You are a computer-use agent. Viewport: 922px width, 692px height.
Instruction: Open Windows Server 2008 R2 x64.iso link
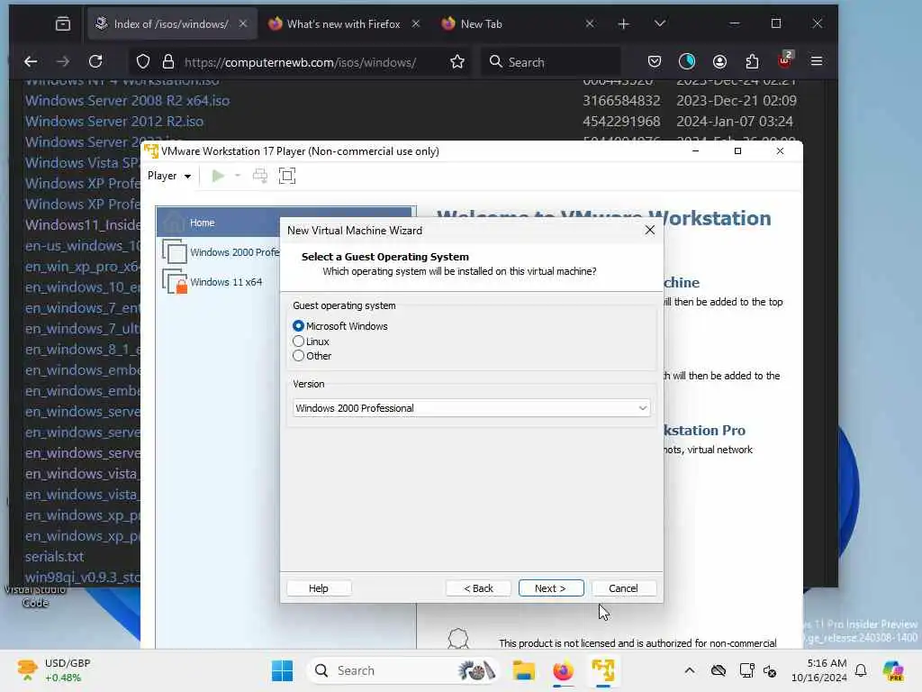[x=128, y=101]
